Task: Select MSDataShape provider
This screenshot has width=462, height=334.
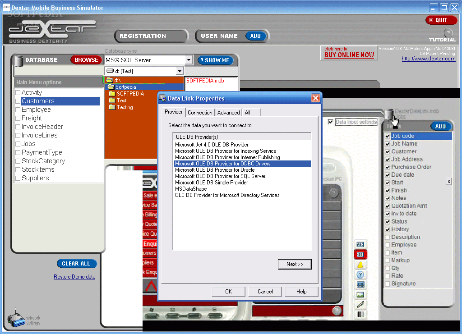Action: 191,188
